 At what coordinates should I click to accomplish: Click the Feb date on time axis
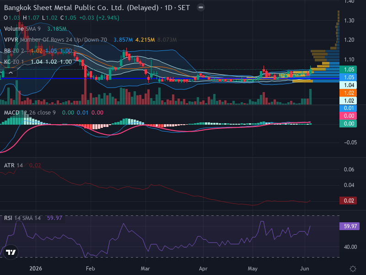coord(90,269)
